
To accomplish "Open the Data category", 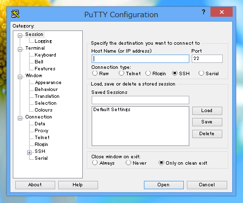I will (x=40, y=124).
